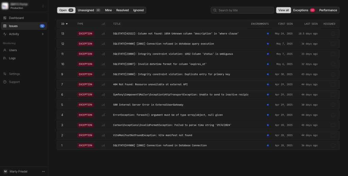Sort by the ID column header

[64, 24]
